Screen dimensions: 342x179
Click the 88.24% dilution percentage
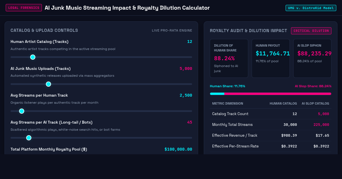[224, 58]
